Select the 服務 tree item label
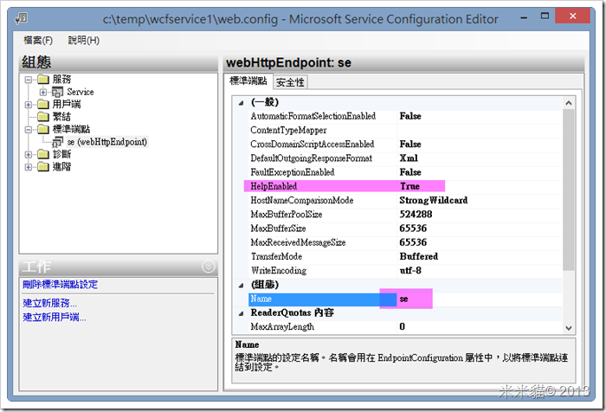 pos(61,80)
